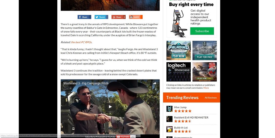
Task: Click the More commission disclosure link
Action: [x=206, y=88]
